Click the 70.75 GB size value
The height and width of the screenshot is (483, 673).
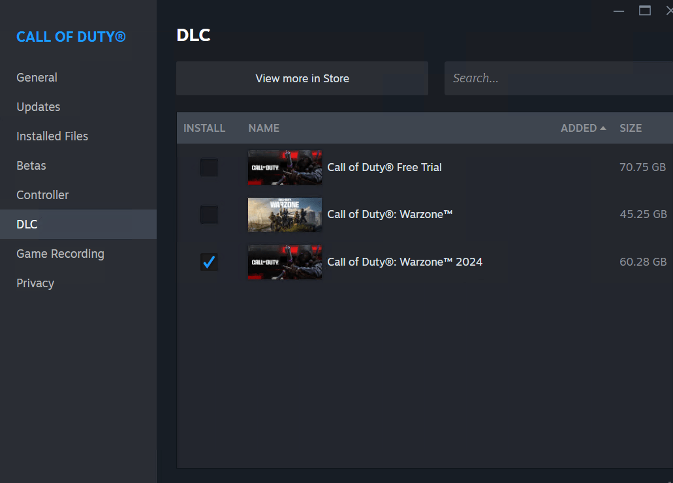pos(642,168)
